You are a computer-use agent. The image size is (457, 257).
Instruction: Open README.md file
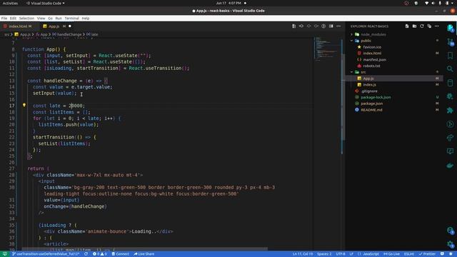[371, 110]
